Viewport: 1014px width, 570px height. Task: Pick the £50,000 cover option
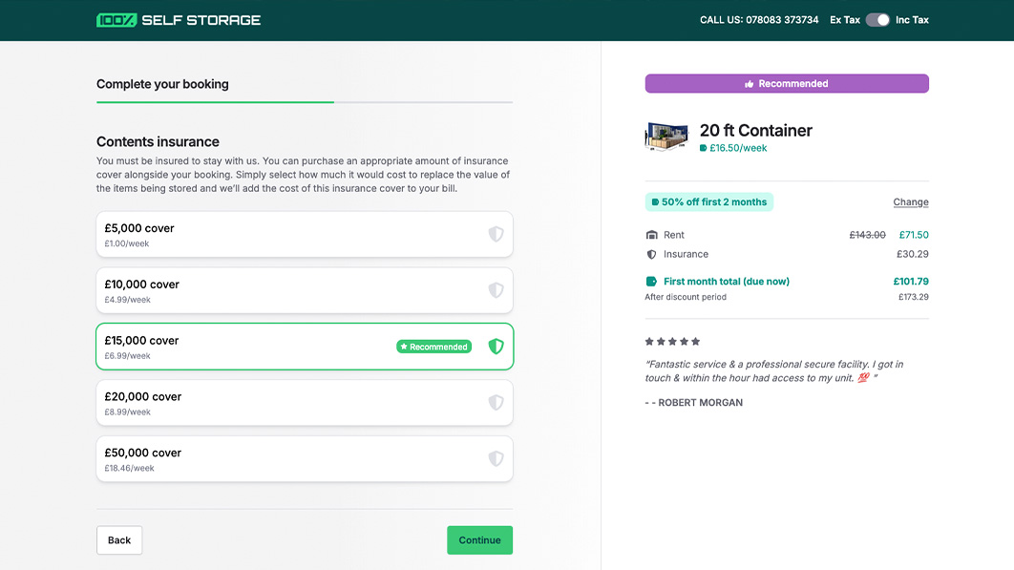click(286, 459)
